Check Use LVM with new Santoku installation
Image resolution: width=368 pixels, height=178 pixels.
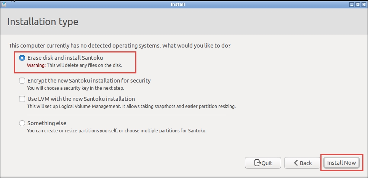click(22, 99)
